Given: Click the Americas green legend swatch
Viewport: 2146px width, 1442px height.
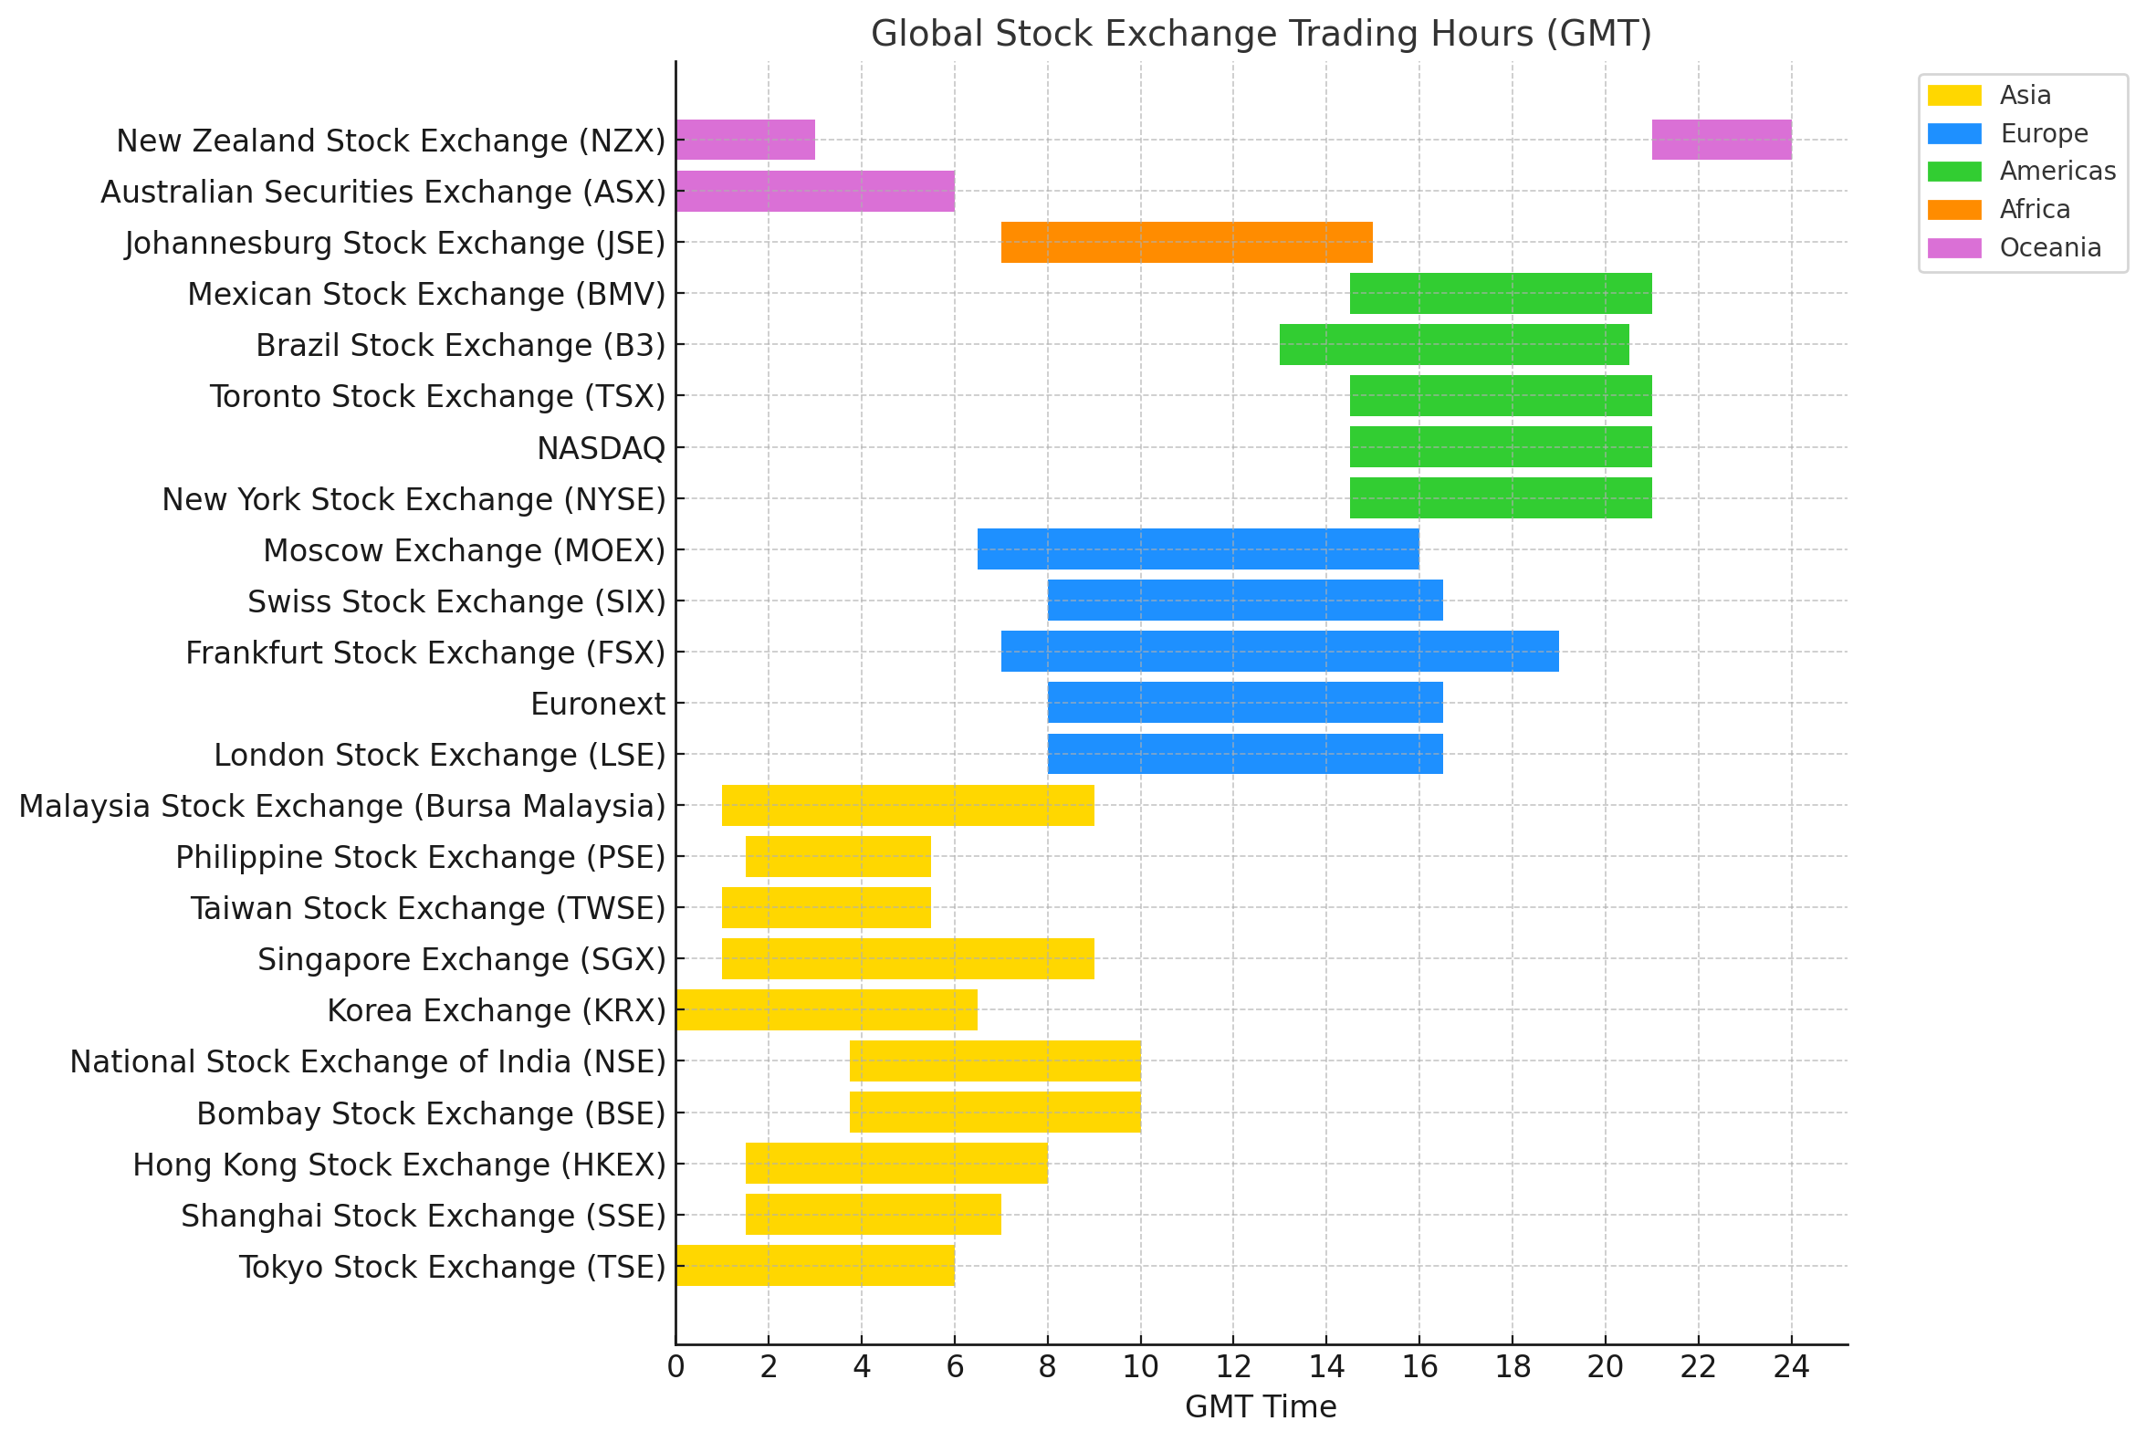Looking at the screenshot, I should [1953, 171].
